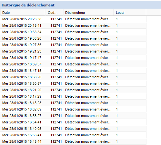The height and width of the screenshot is (145, 161).
Task: Select the row dated 28/01/2015 18:02:09
Action: tap(73, 109)
